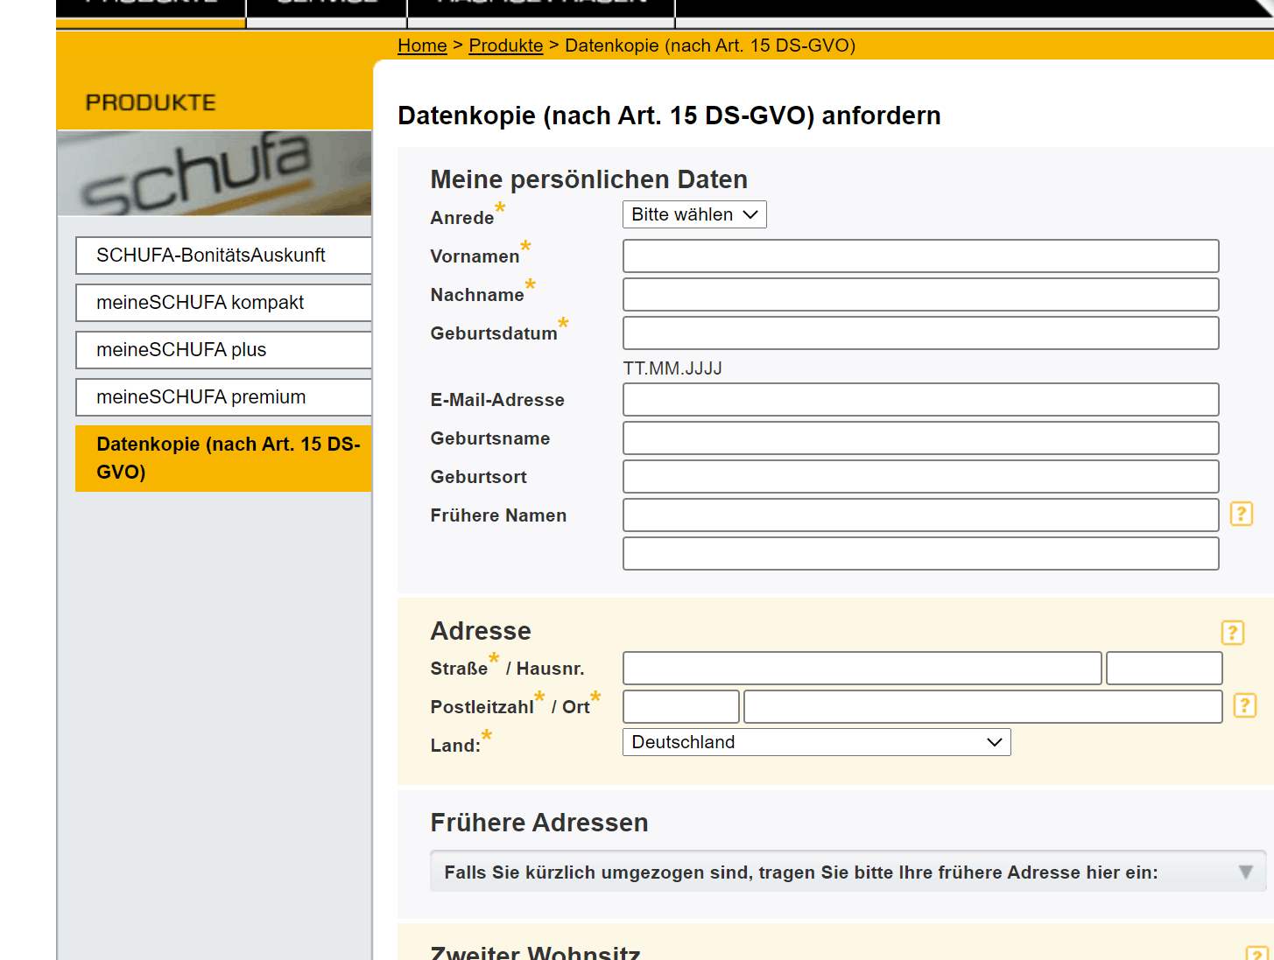Click the E-Mail-Adresse input field
The image size is (1274, 960).
(920, 400)
